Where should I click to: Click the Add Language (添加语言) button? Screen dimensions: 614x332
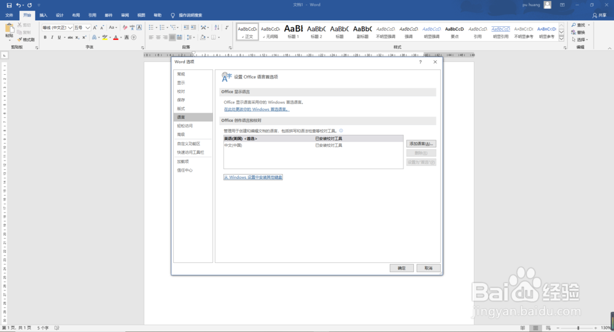(421, 144)
